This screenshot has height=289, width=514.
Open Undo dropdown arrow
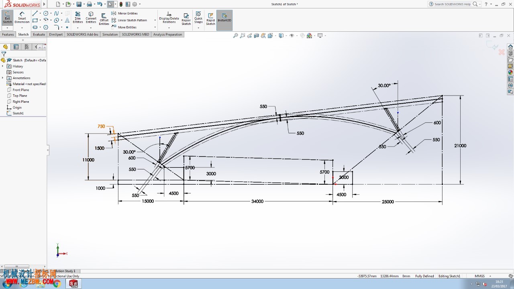pos(104,4)
